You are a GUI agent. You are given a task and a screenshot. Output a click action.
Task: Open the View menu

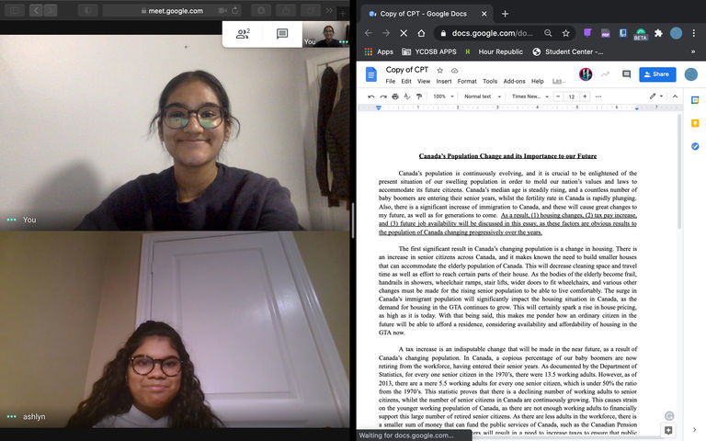click(x=424, y=82)
